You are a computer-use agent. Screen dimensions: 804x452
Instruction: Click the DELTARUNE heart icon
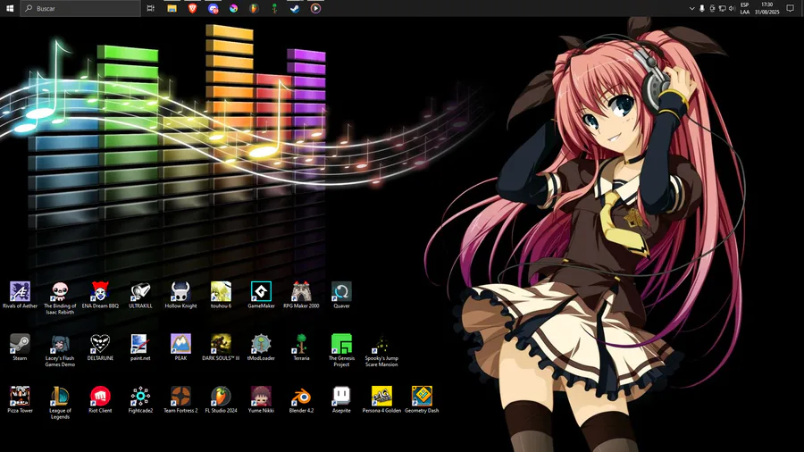[x=100, y=344]
